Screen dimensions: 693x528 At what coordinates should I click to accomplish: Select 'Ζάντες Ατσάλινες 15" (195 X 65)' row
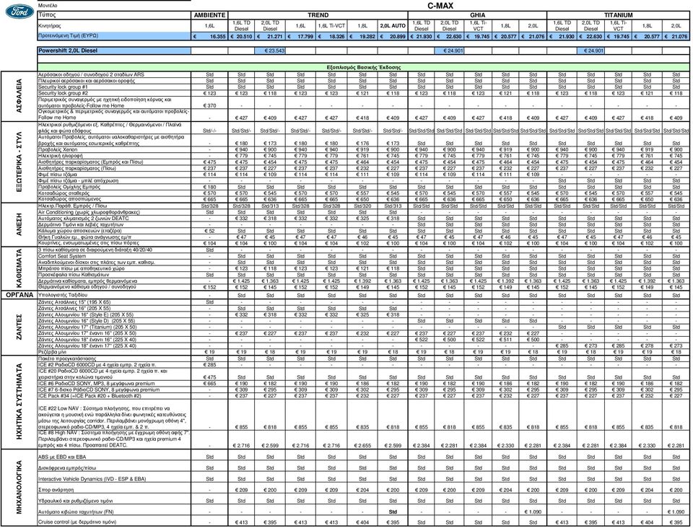point(74,302)
